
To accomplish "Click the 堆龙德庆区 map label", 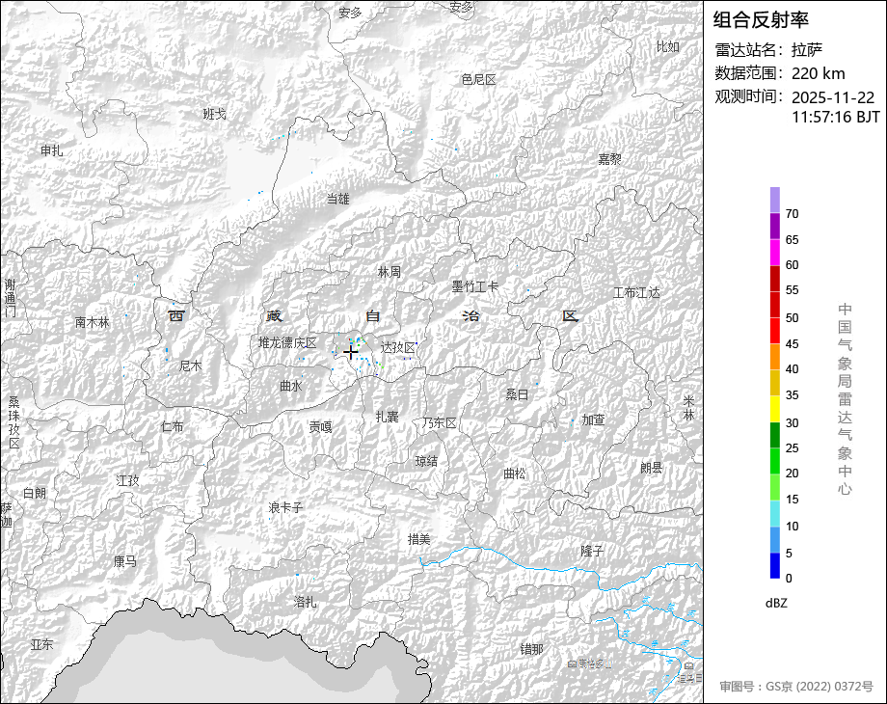I will pyautogui.click(x=287, y=342).
